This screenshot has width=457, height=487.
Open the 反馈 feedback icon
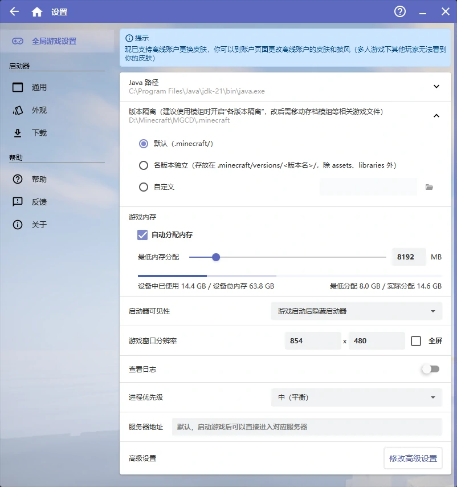click(17, 201)
